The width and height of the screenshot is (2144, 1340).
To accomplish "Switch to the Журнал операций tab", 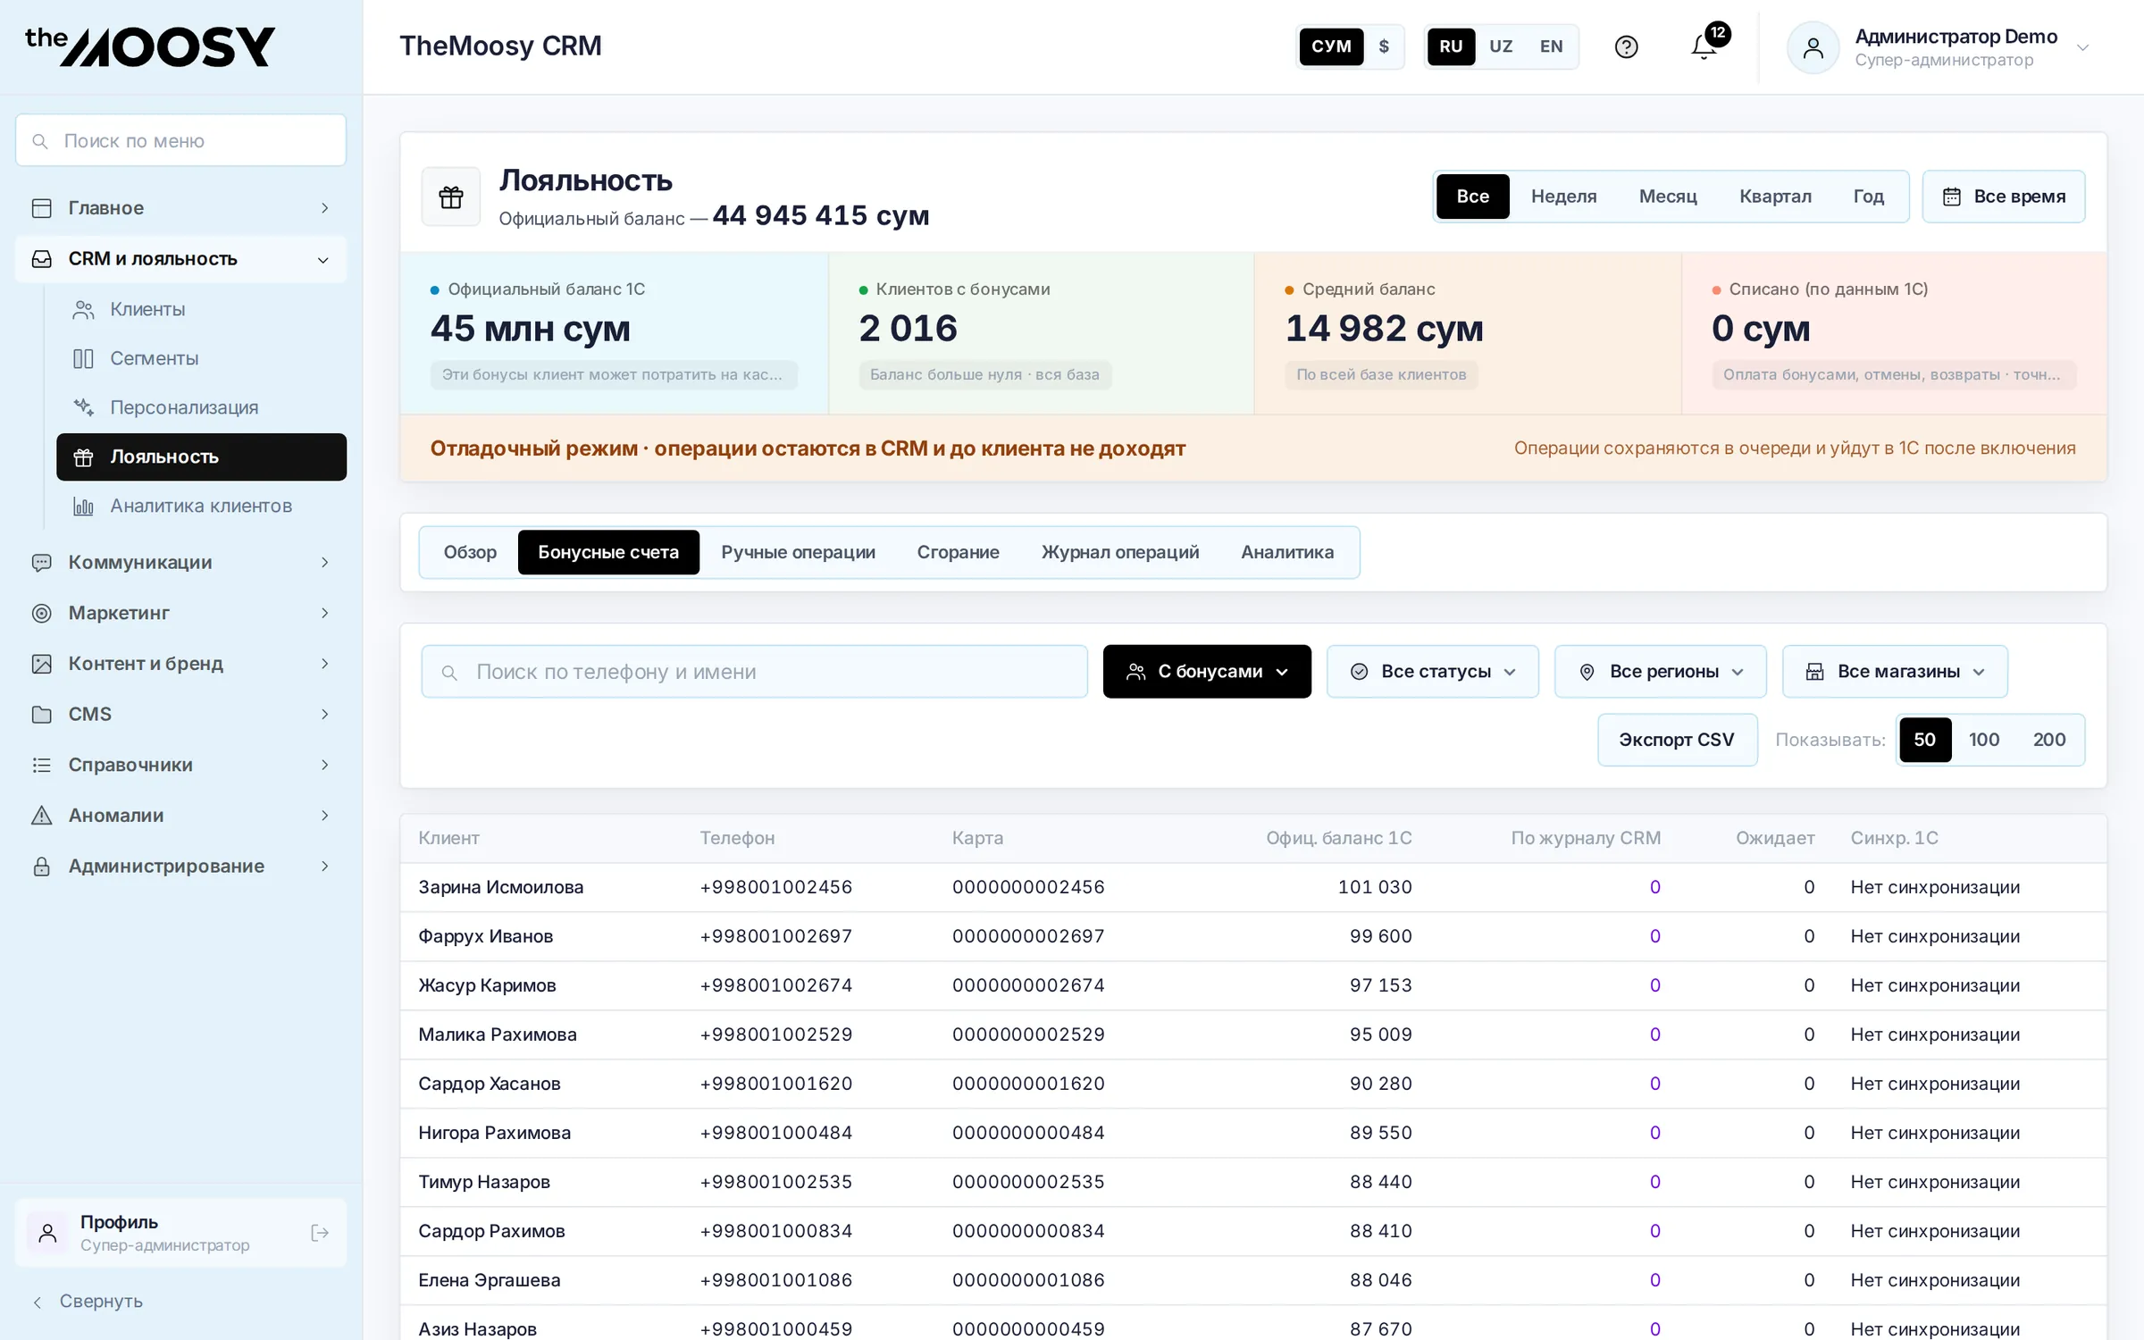I will (1120, 552).
